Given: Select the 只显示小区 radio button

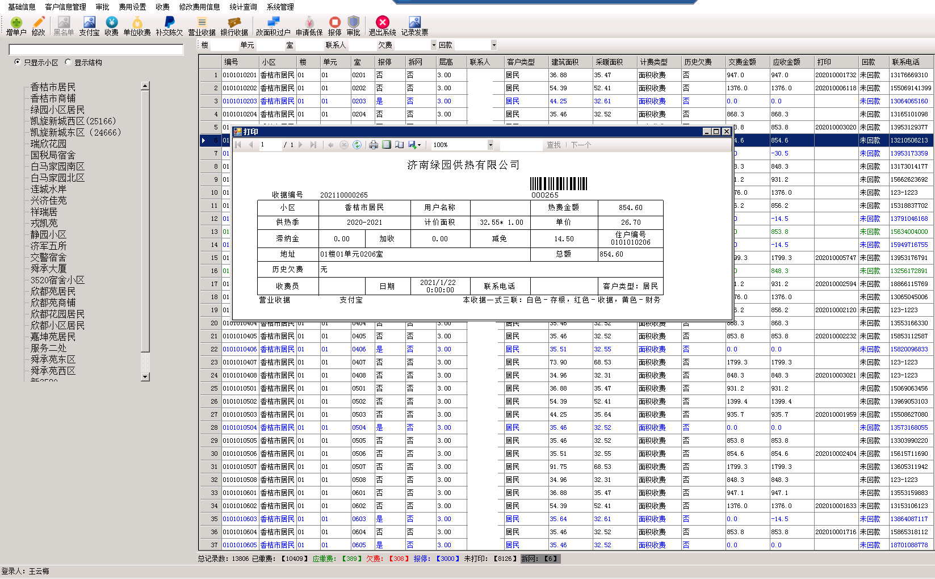Looking at the screenshot, I should coord(18,62).
